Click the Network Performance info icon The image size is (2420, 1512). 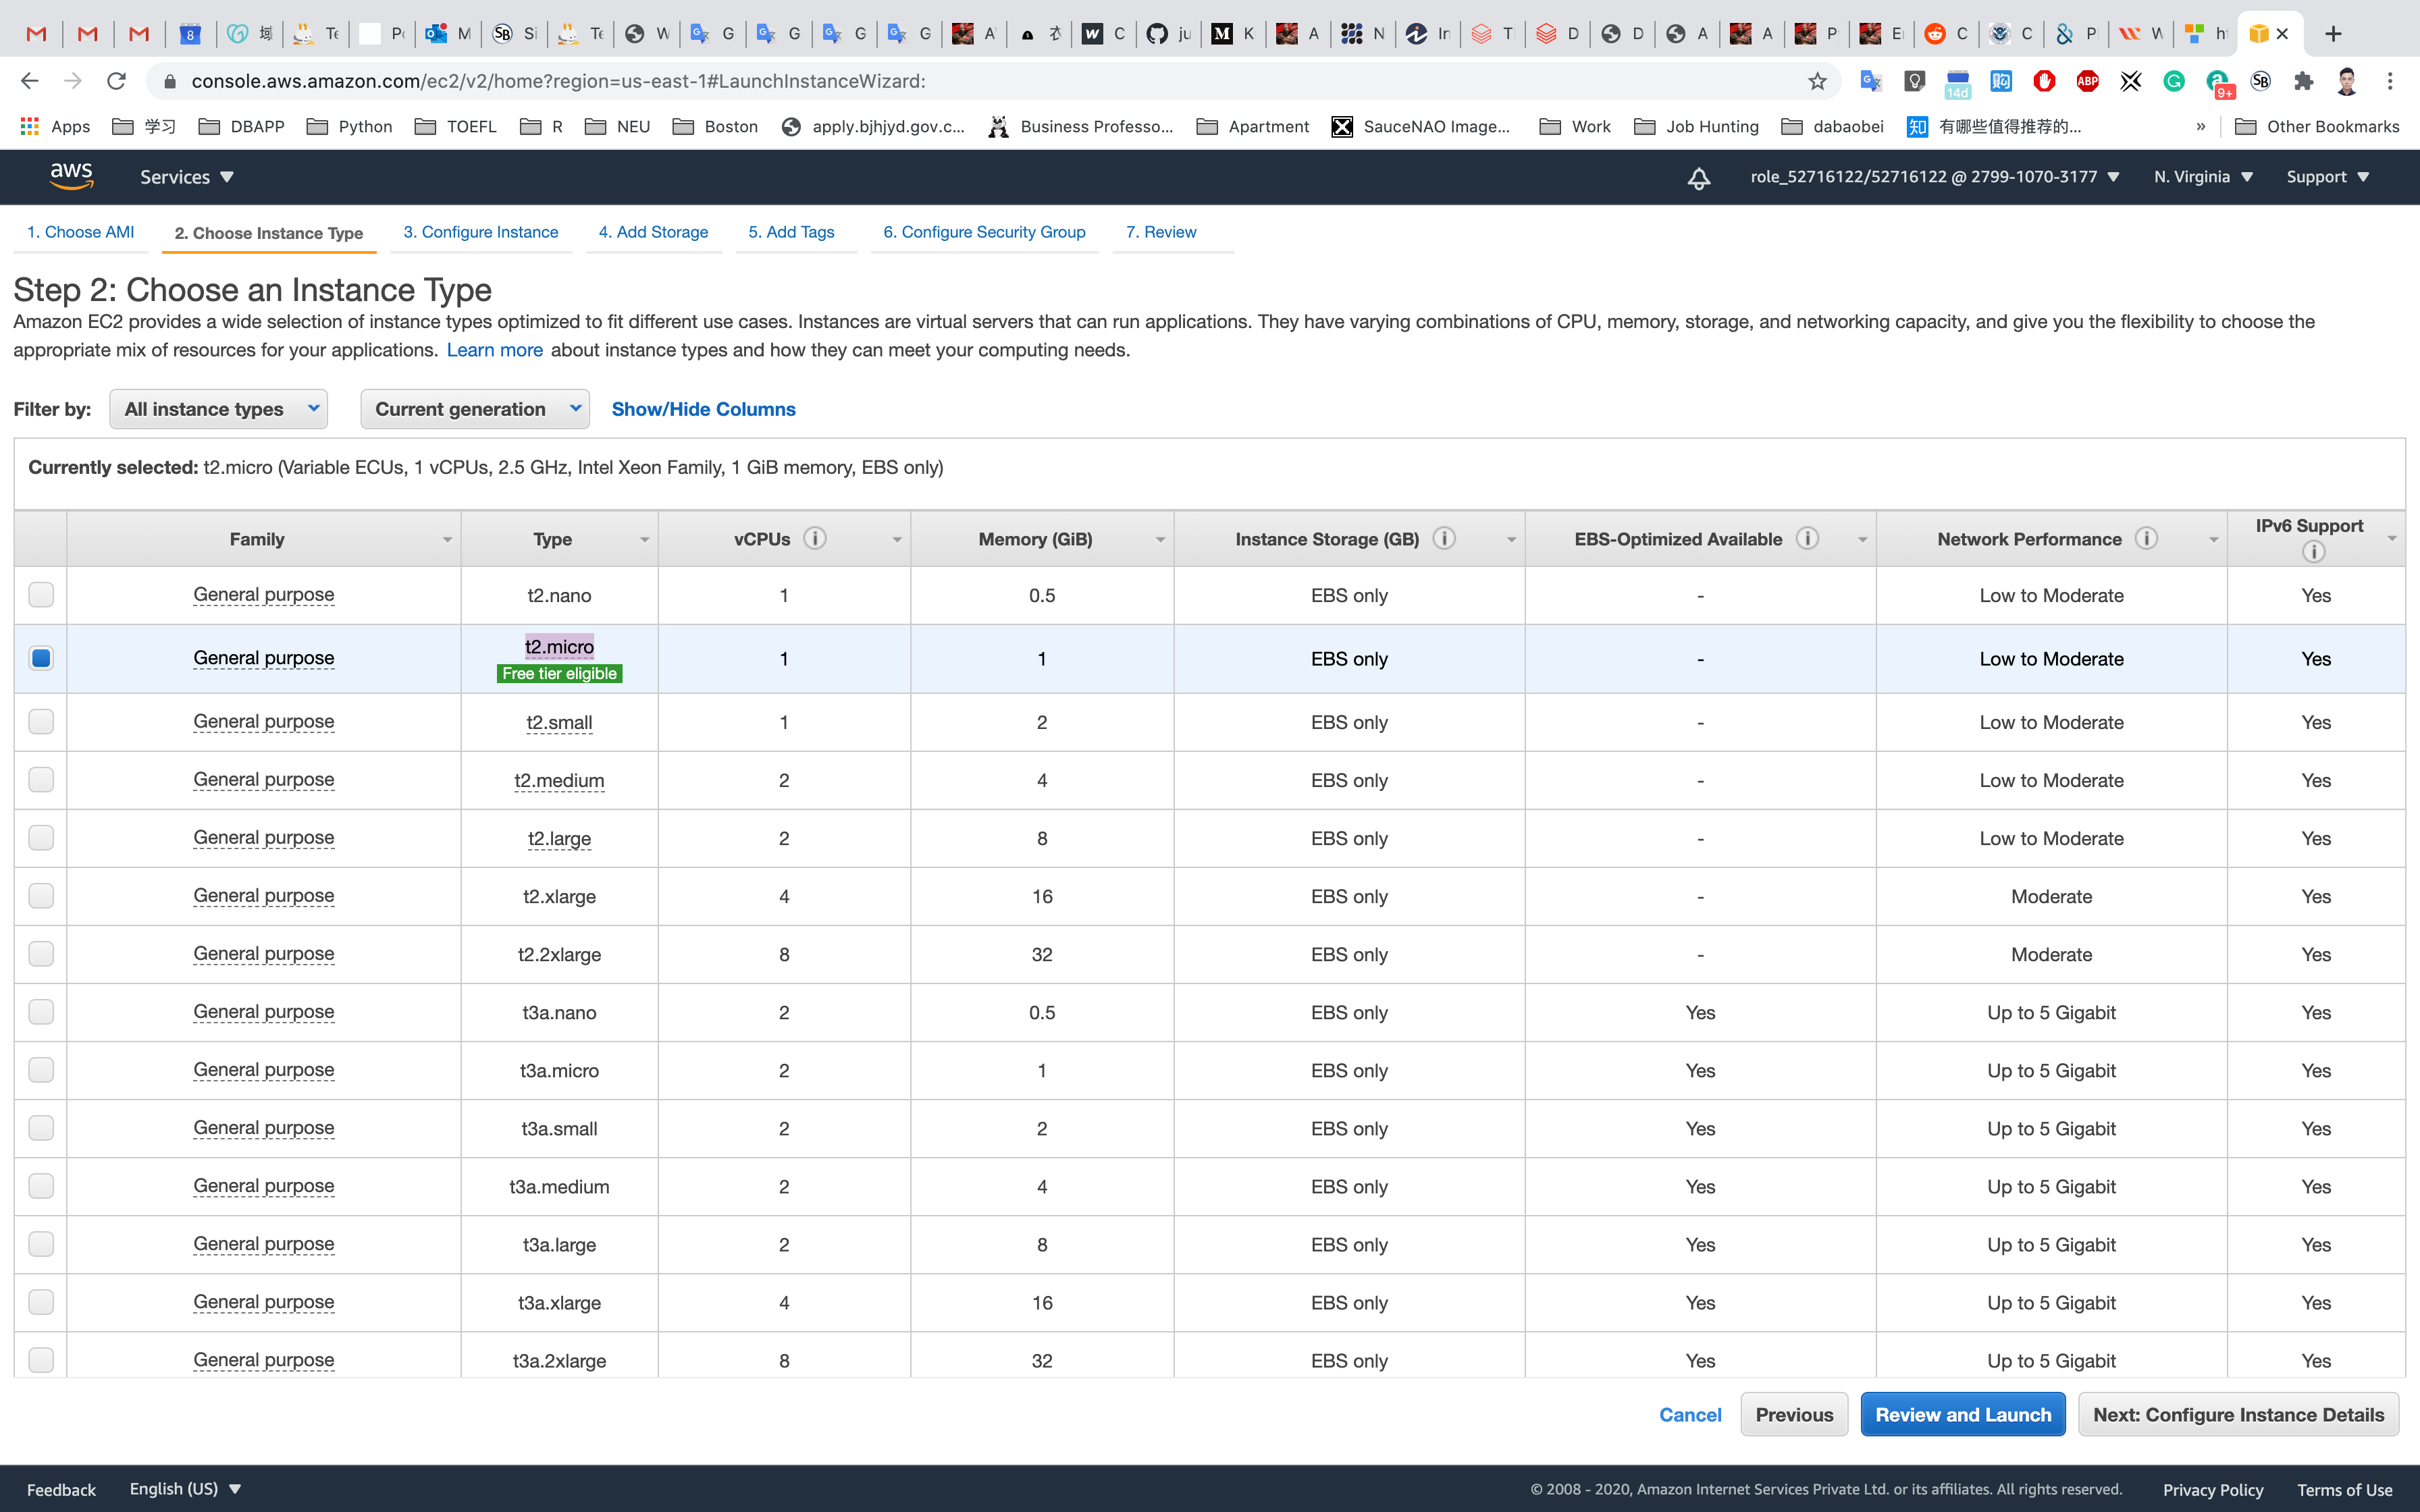coord(2145,539)
